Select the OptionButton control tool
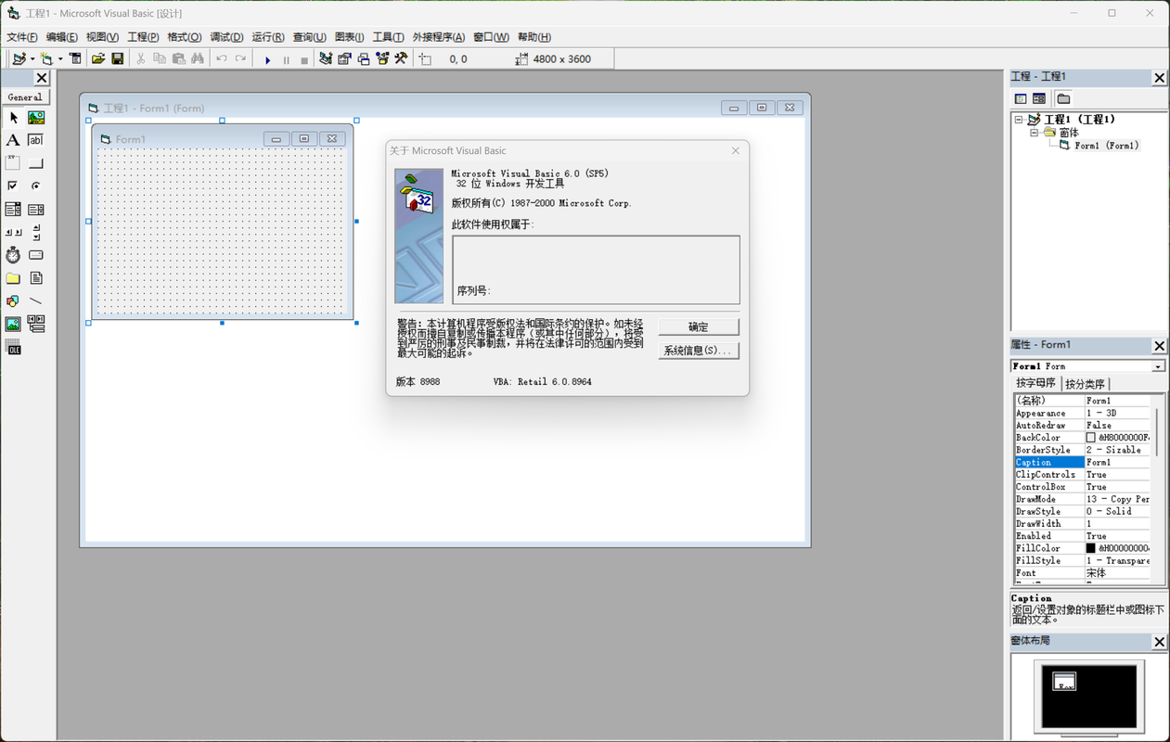1170x742 pixels. coord(36,186)
